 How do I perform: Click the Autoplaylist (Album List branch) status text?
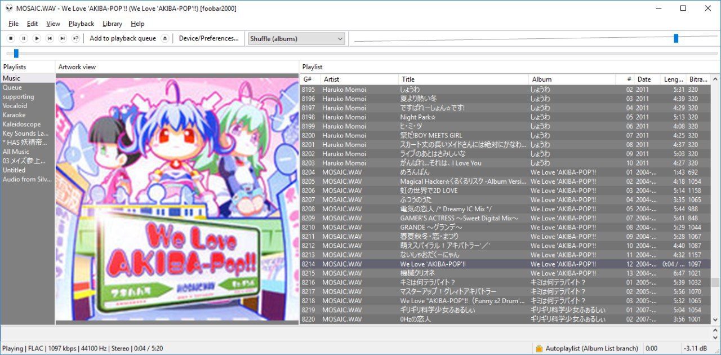coord(591,348)
